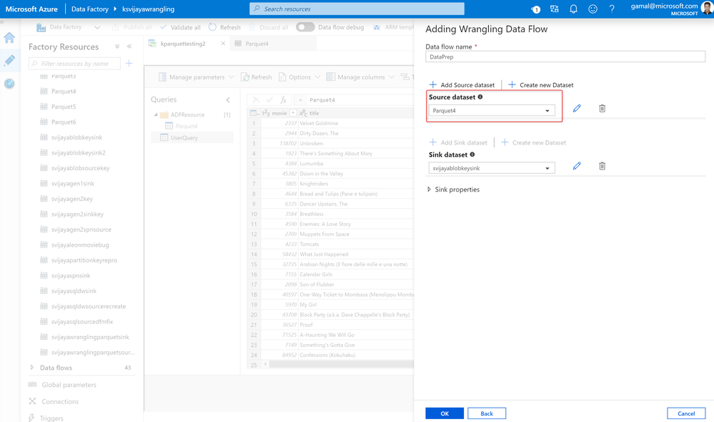This screenshot has width=714, height=422.
Task: Click Microsoft Azure logo link
Action: pyautogui.click(x=31, y=9)
